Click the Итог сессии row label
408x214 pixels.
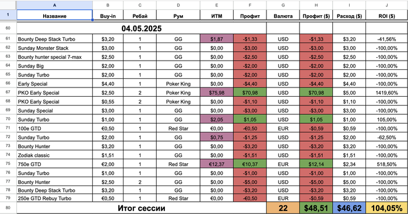142,208
